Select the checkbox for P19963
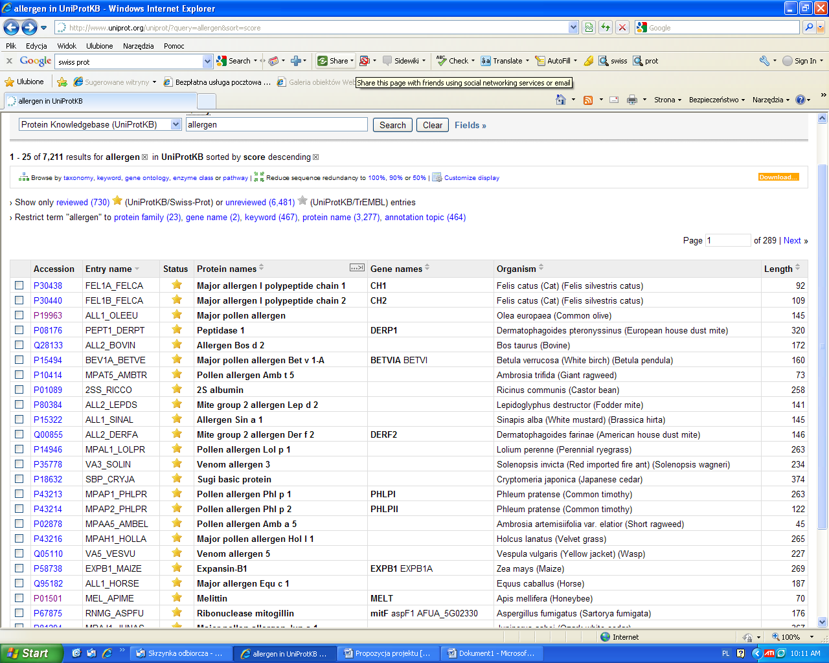Screen dimensions: 829x663 point(19,315)
